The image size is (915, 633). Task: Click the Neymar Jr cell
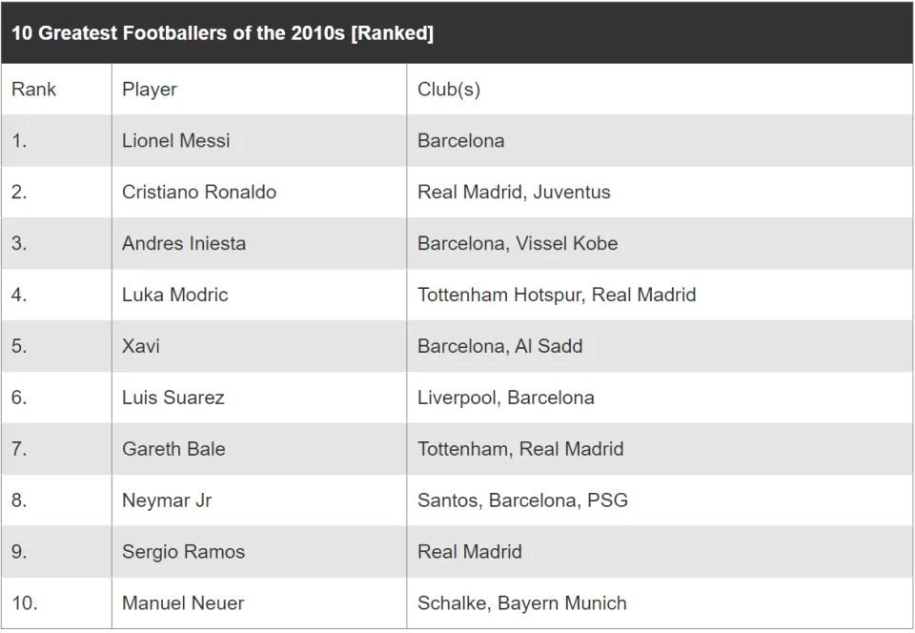(259, 500)
